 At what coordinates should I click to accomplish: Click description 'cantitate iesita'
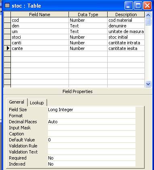(126, 48)
